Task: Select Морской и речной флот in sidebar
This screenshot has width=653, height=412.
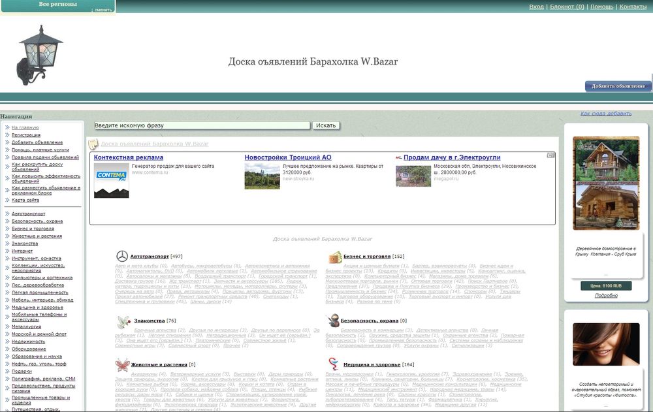Action: pyautogui.click(x=39, y=334)
